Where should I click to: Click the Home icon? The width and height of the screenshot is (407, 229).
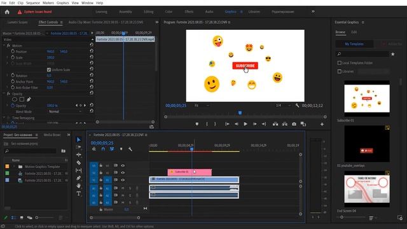[7, 12]
